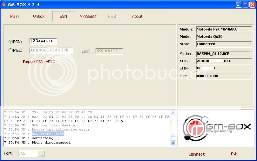Click the pESN field showing 80CAA511
Viewport: 257px width, 161px height.
pyautogui.click(x=109, y=51)
